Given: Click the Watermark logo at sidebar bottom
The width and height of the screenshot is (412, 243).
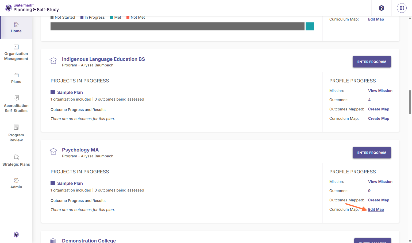Looking at the screenshot, I should click(16, 234).
